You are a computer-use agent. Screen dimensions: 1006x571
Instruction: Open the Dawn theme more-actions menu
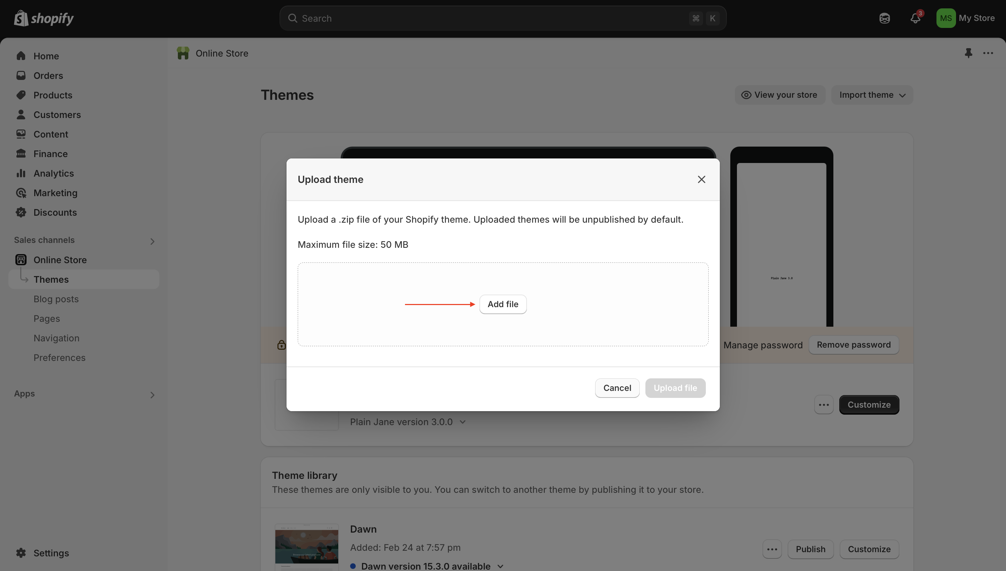point(772,549)
